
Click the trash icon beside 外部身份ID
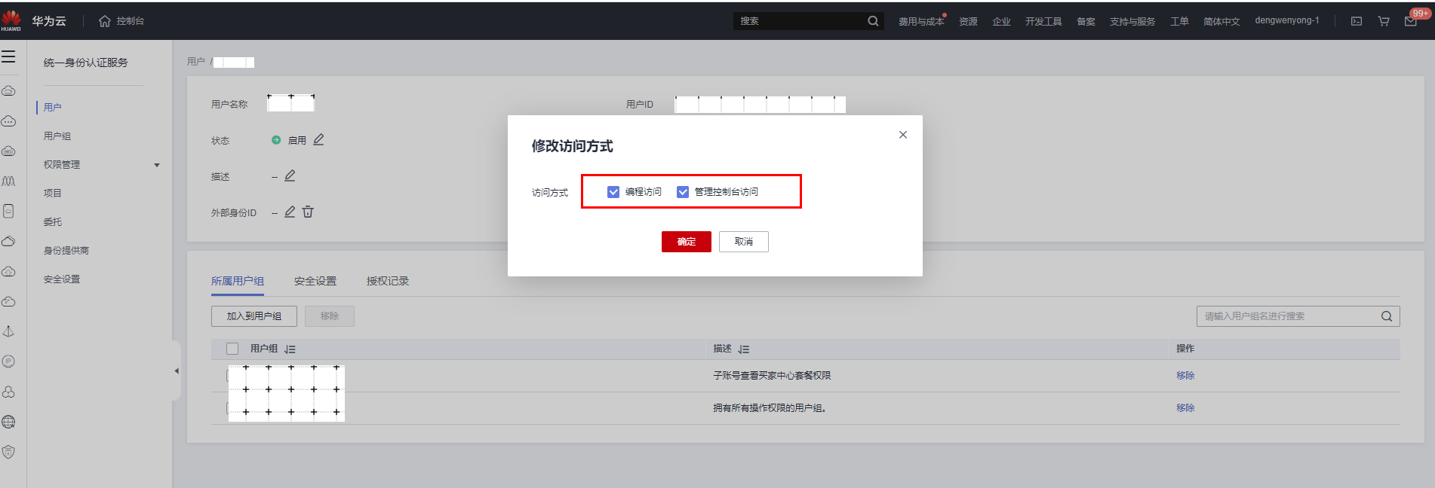click(x=308, y=212)
